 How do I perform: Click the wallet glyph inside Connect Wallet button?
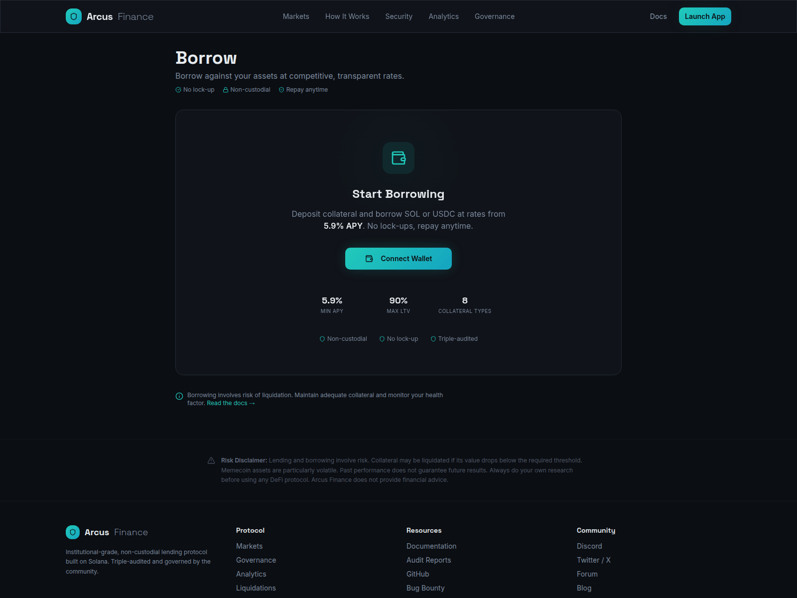coord(369,259)
